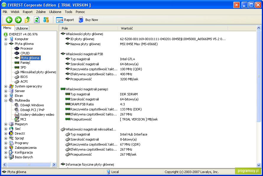Select the Ekran monitor icon
Viewport: 263px width, 176px height.
point(11,96)
